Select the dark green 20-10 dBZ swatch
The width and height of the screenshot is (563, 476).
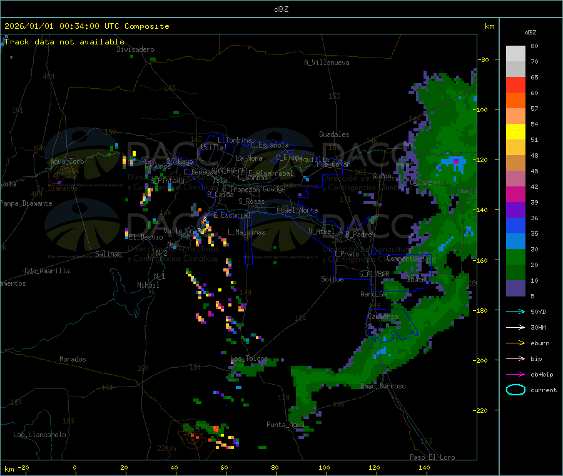pos(515,272)
